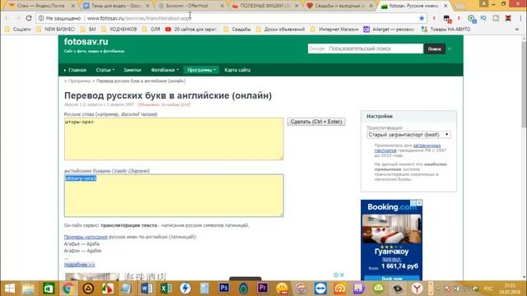
Task: Click inside the Russian words input box
Action: [x=174, y=139]
